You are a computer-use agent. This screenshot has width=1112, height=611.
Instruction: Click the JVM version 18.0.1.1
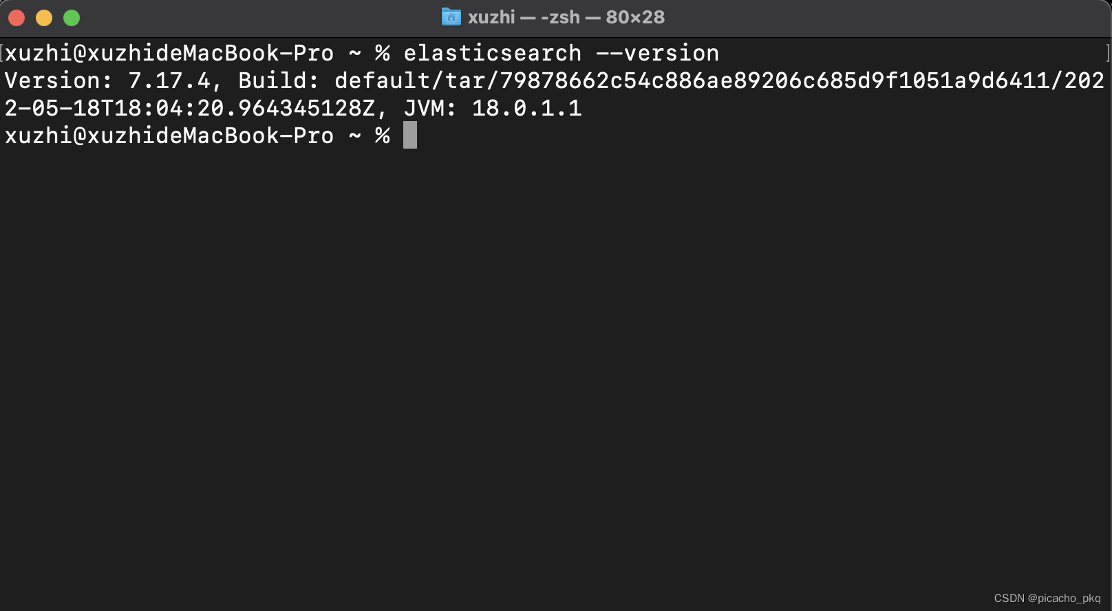526,109
